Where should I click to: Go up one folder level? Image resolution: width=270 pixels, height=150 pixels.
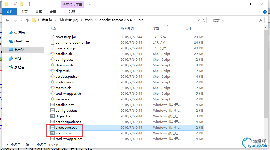tap(27, 20)
